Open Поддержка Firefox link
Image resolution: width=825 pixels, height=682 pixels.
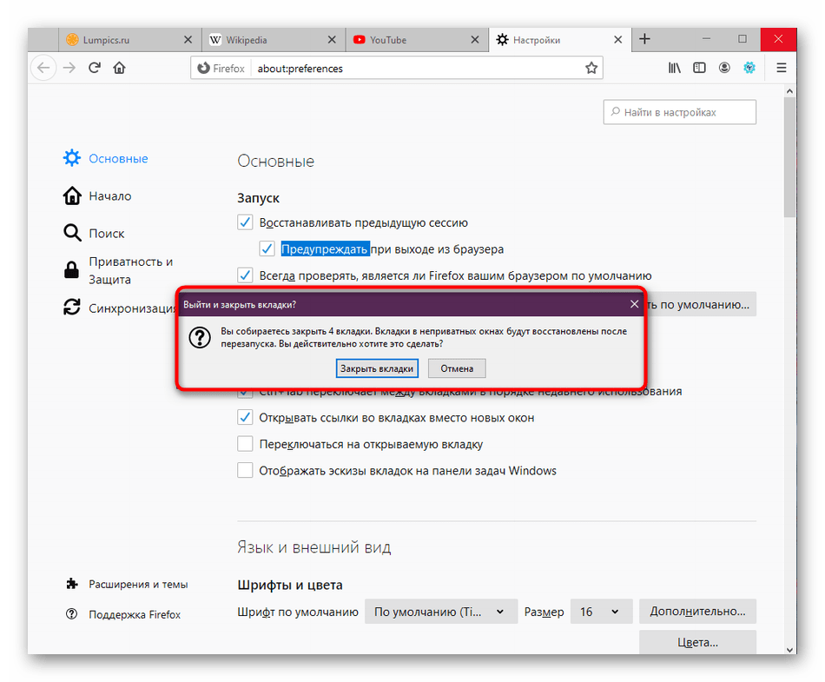point(123,614)
